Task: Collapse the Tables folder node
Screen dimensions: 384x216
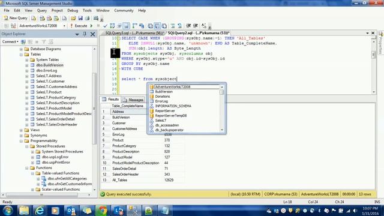Action: click(x=22, y=55)
